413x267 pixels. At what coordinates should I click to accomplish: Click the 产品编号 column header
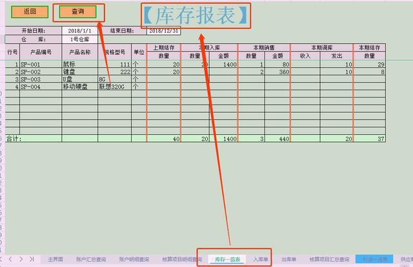click(41, 52)
